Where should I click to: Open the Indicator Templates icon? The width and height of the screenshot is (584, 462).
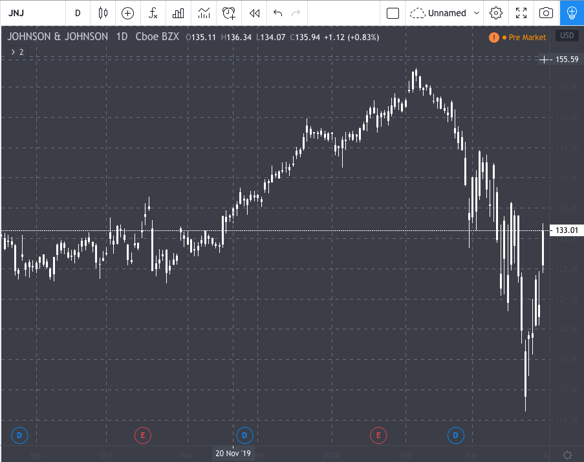coord(204,13)
